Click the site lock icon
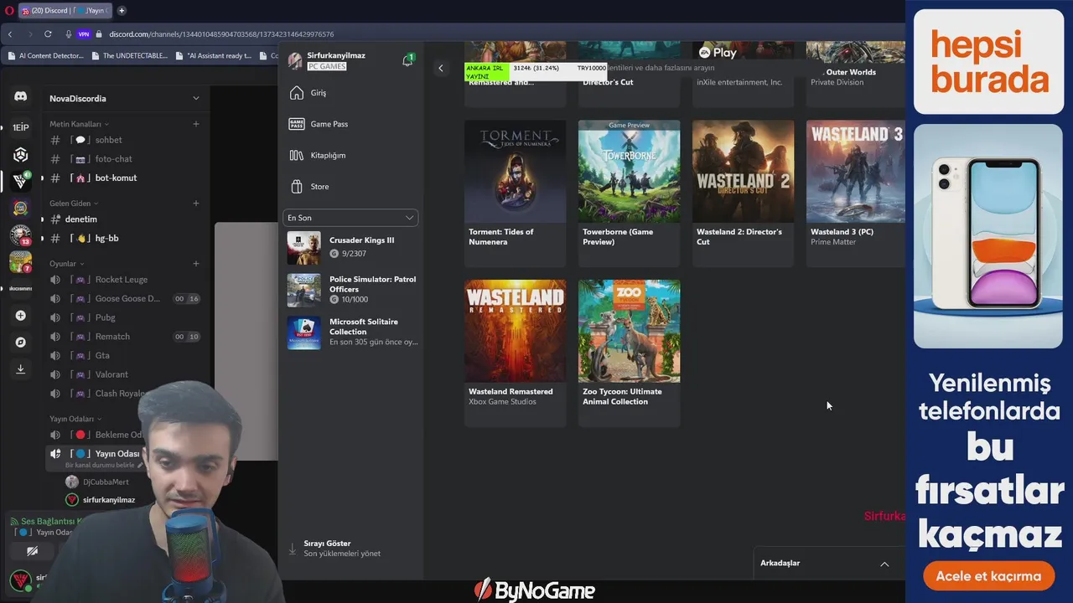 click(100, 34)
